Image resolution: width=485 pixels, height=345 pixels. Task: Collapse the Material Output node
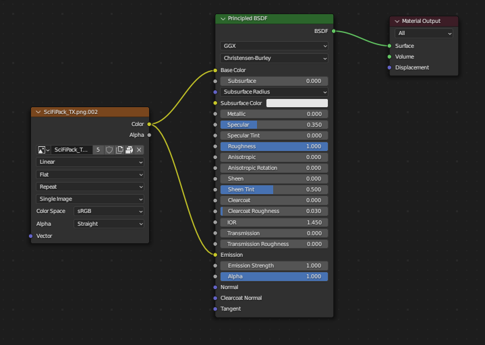(x=397, y=22)
